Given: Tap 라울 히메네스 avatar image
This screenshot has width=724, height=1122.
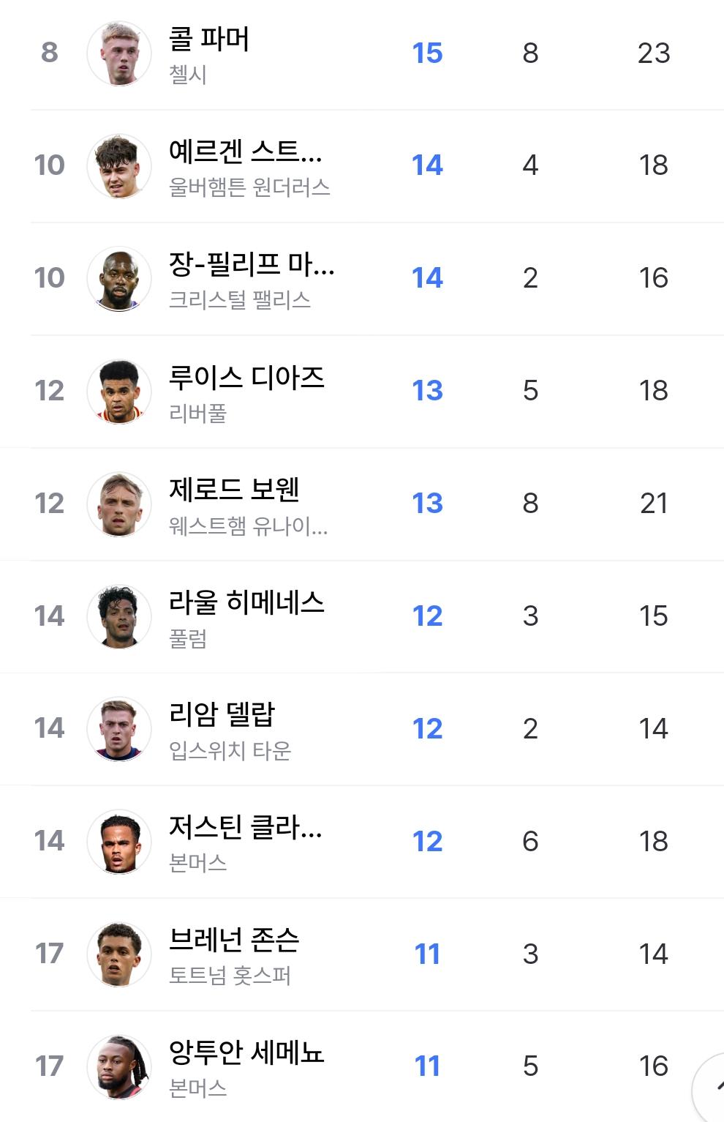Looking at the screenshot, I should (119, 617).
